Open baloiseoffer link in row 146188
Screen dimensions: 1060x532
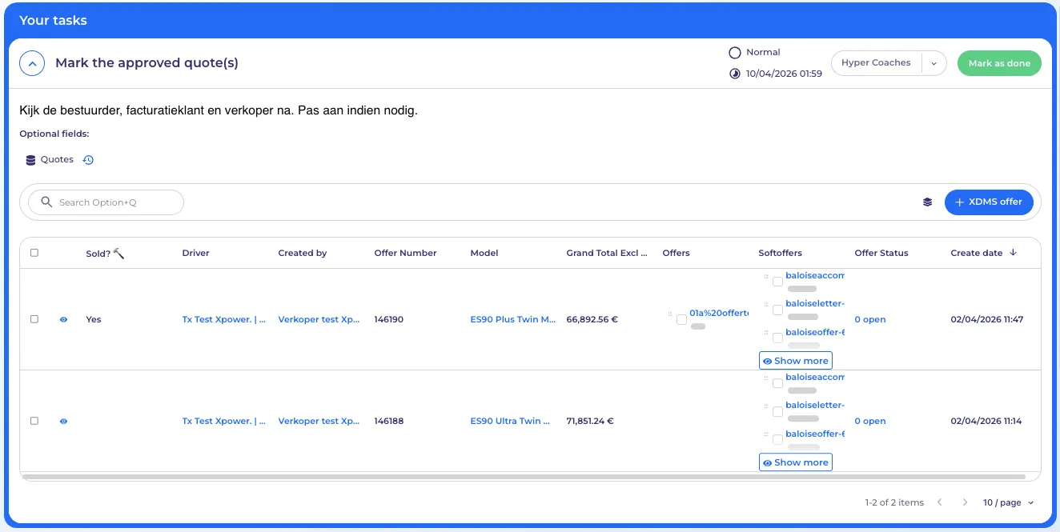(x=815, y=434)
